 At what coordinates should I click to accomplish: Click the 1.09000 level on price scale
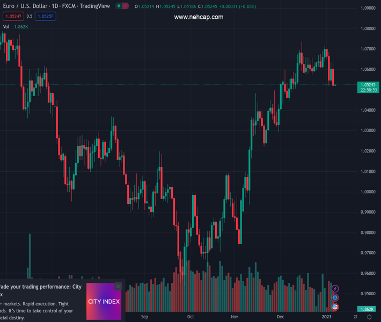coord(368,8)
